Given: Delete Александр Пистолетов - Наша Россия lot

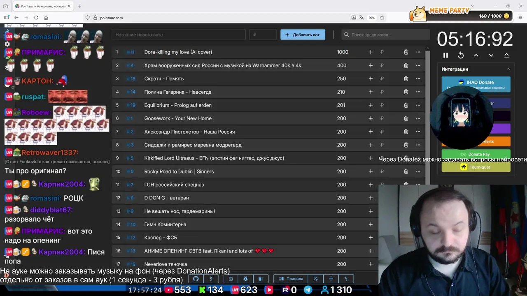Looking at the screenshot, I should [406, 132].
